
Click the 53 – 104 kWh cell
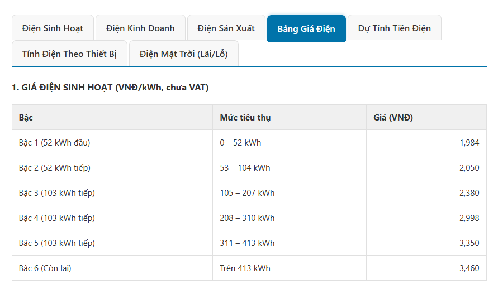[x=245, y=168]
